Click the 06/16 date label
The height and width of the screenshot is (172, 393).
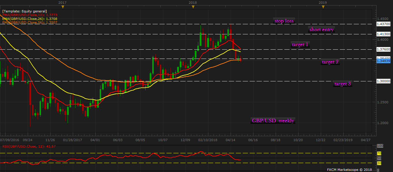click(x=253, y=140)
